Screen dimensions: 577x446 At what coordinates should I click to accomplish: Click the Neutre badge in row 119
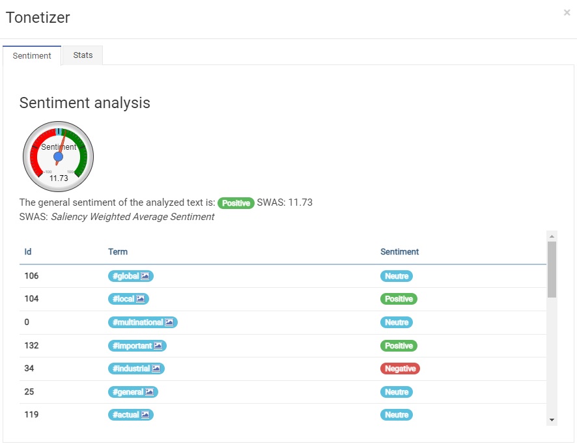(x=397, y=415)
